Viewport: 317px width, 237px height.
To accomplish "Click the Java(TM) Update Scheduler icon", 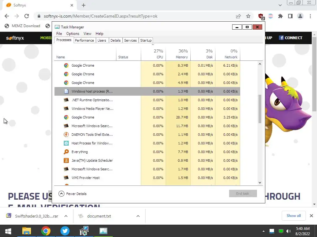I will 66,160.
